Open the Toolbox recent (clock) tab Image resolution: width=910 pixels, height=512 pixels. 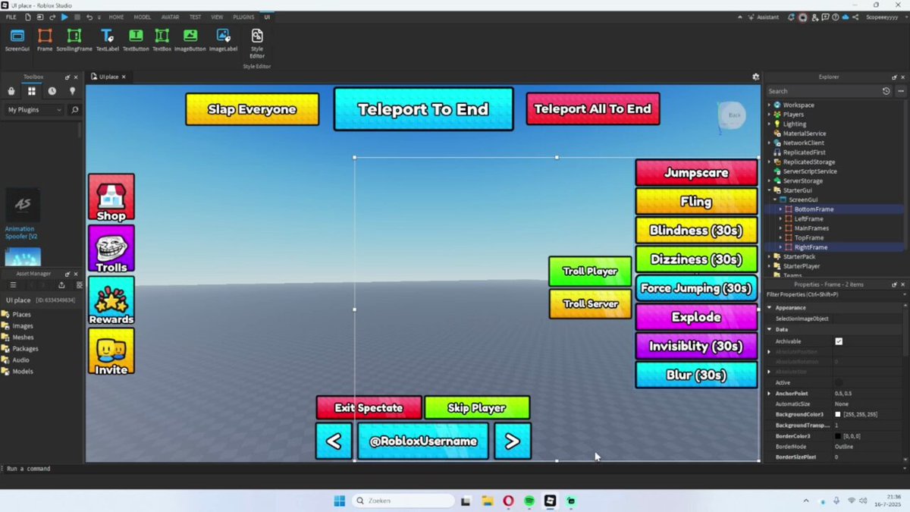tap(52, 91)
